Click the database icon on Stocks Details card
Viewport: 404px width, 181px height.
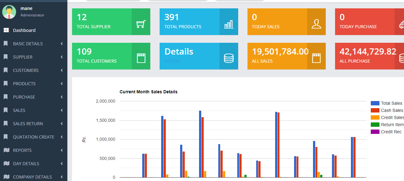(229, 58)
